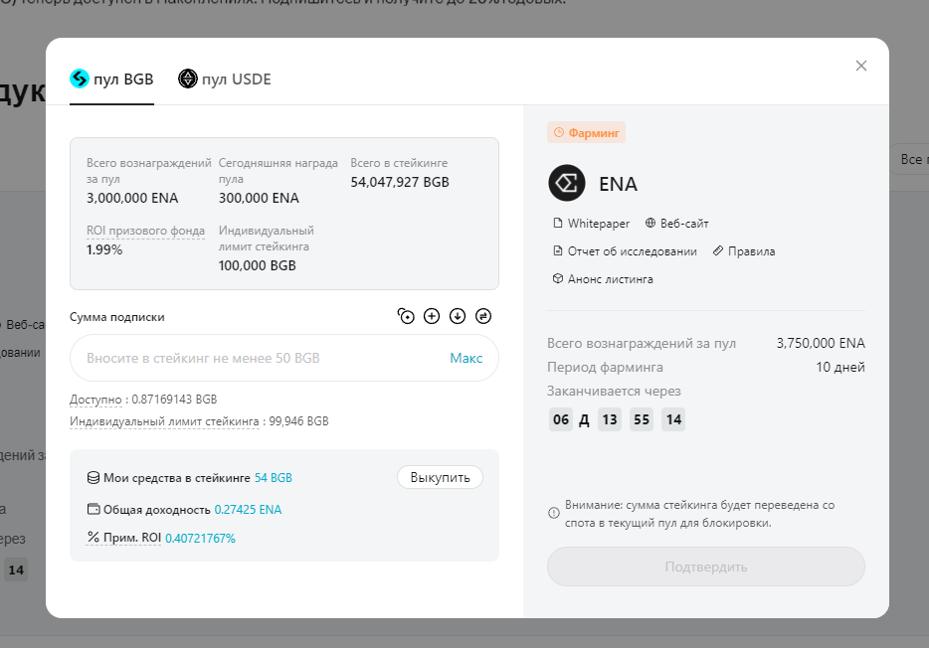Viewport: 929px width, 648px height.
Task: Click the countdown hours box 13
Action: tap(610, 419)
